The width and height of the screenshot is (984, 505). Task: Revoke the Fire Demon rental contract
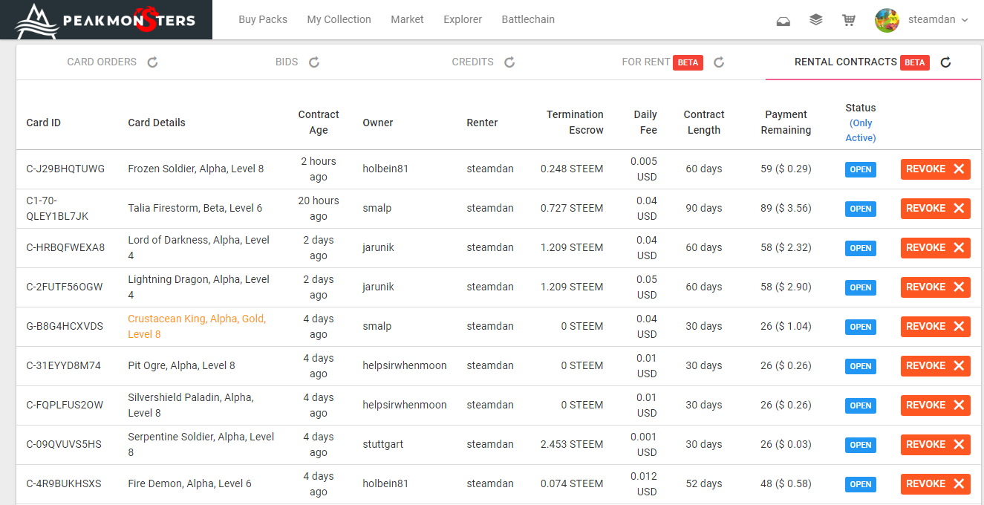pos(936,484)
